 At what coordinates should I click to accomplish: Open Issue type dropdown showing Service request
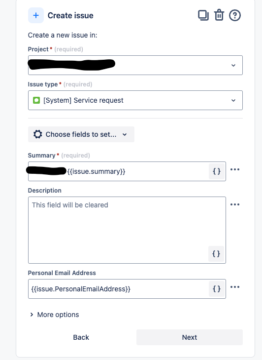click(135, 100)
